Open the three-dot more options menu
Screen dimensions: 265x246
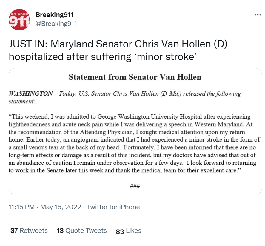(258, 15)
